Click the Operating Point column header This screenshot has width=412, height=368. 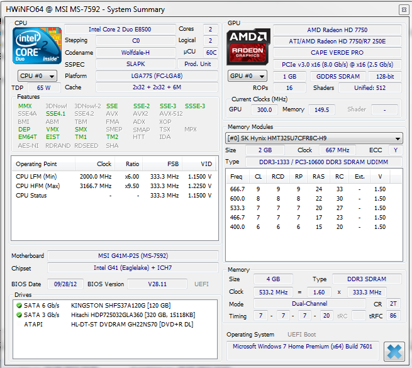(43, 164)
